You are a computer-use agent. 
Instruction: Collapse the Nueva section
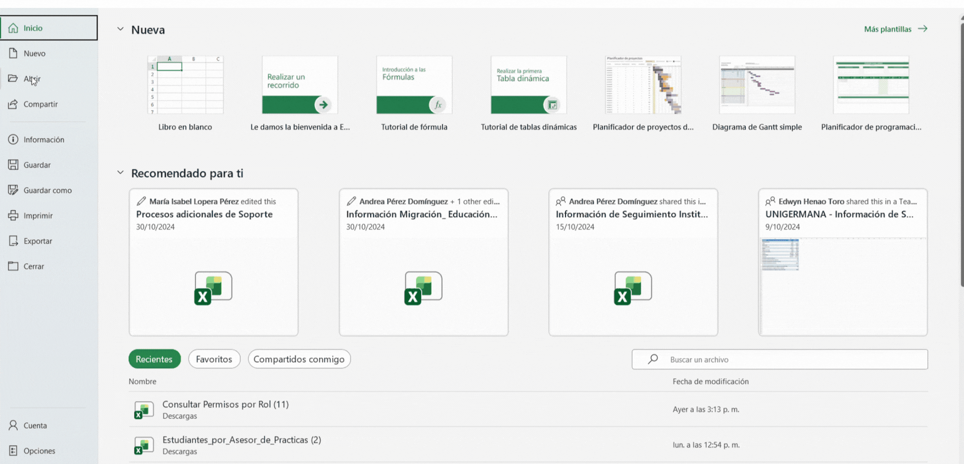(120, 29)
